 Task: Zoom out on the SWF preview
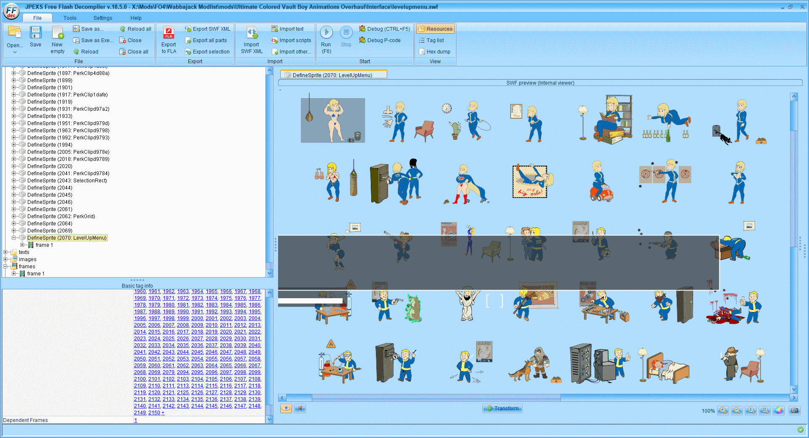click(737, 410)
